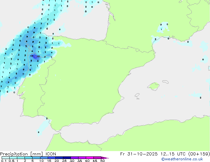This screenshot has width=210, height=162.
Task: Select the 2–5 mm legend swatch
Action: tap(28, 158)
